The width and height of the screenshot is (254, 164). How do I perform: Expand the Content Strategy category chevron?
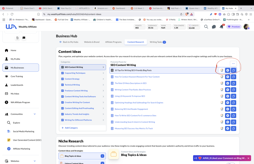pos(103,79)
